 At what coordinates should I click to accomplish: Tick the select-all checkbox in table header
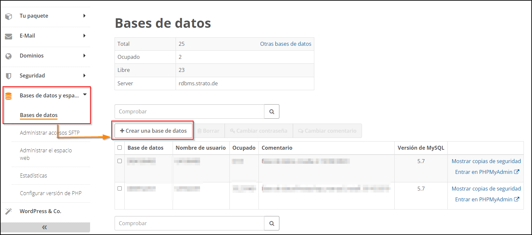point(119,147)
